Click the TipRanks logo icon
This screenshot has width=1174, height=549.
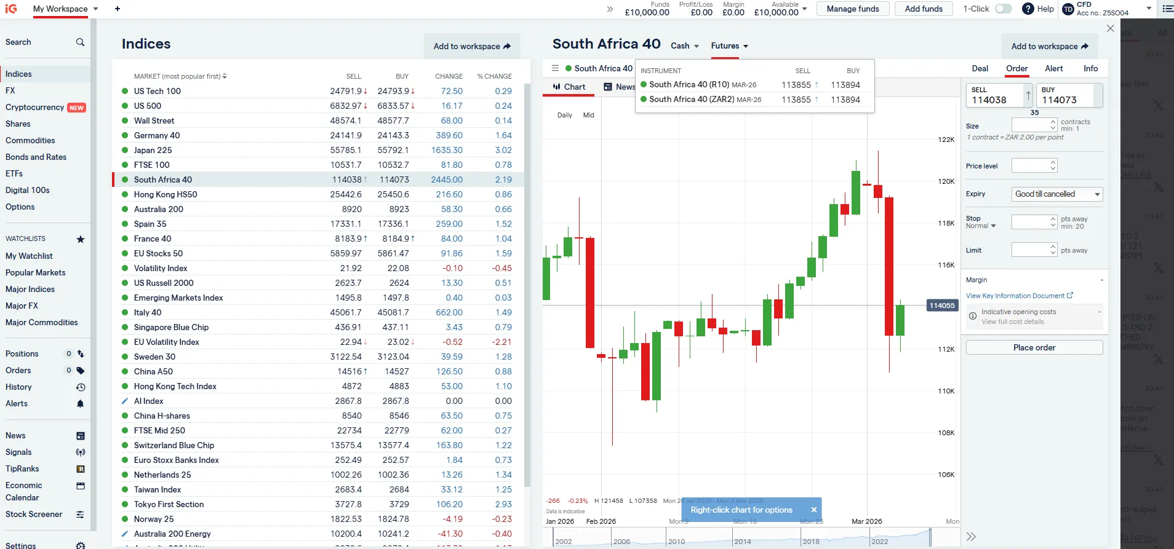click(80, 469)
